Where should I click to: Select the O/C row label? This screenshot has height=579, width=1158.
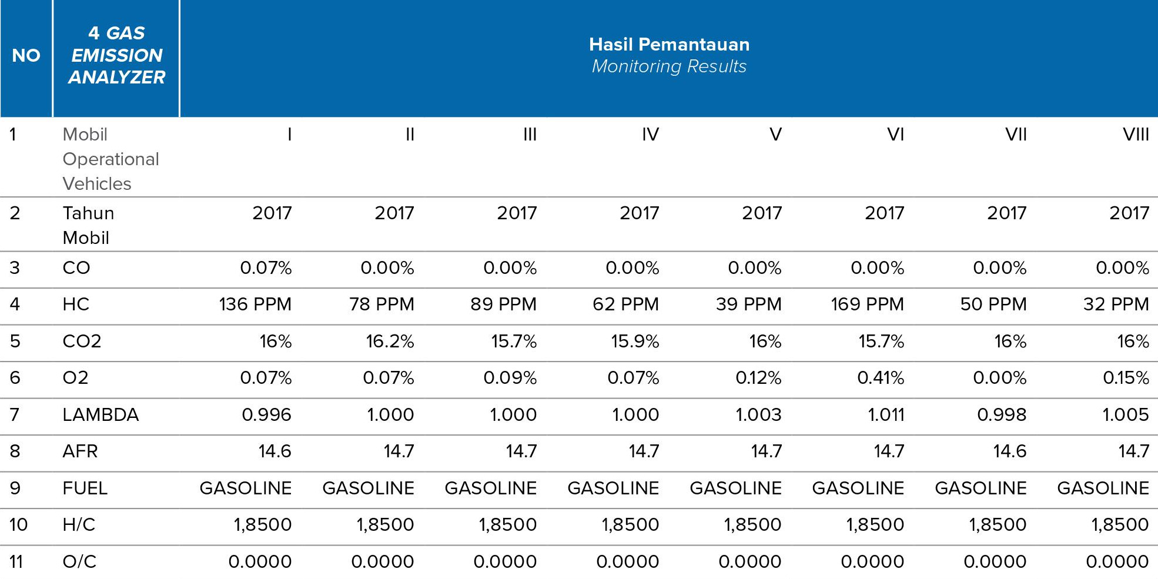pos(79,562)
